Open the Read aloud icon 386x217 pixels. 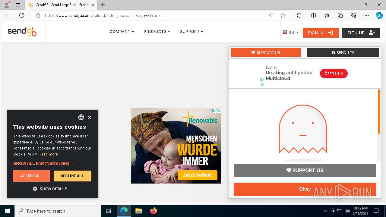[271, 15]
